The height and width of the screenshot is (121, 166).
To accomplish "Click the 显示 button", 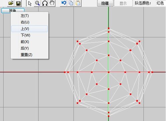I will click(x=123, y=3).
